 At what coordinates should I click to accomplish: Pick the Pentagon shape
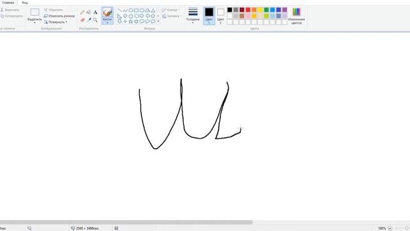click(x=131, y=16)
